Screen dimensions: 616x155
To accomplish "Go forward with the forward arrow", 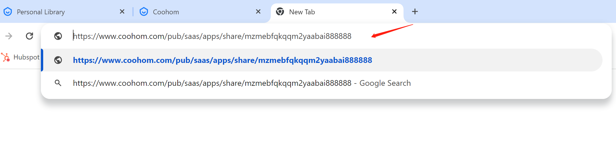I will (9, 36).
